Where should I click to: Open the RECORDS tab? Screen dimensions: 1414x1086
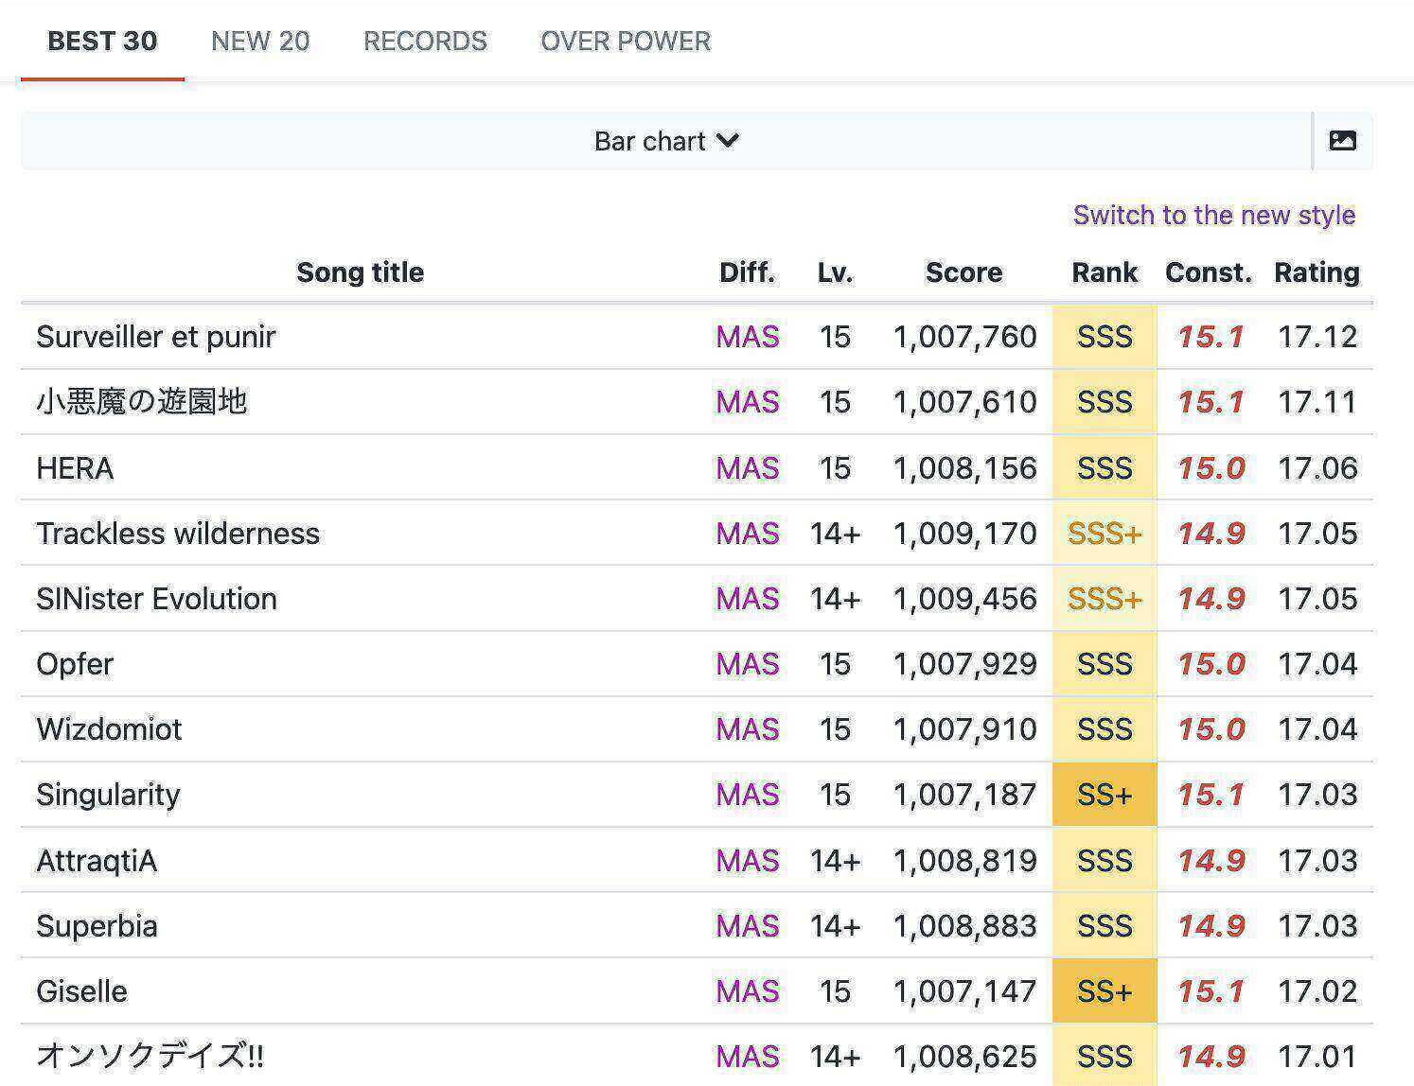425,41
